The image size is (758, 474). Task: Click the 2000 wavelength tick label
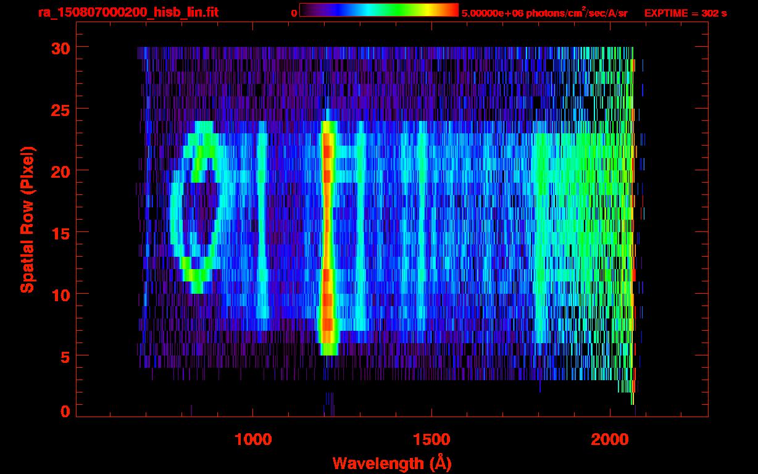[610, 439]
